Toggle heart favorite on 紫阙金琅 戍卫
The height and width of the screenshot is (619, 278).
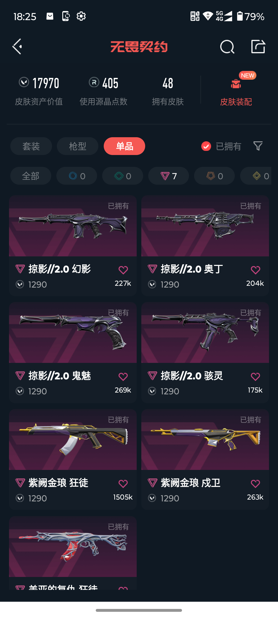coord(255,484)
